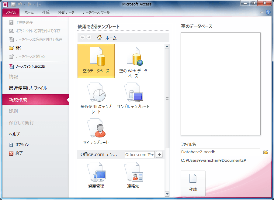Click the Undo icon in Quick Access Toolbar
274x200 pixels.
pyautogui.click(x=20, y=4)
